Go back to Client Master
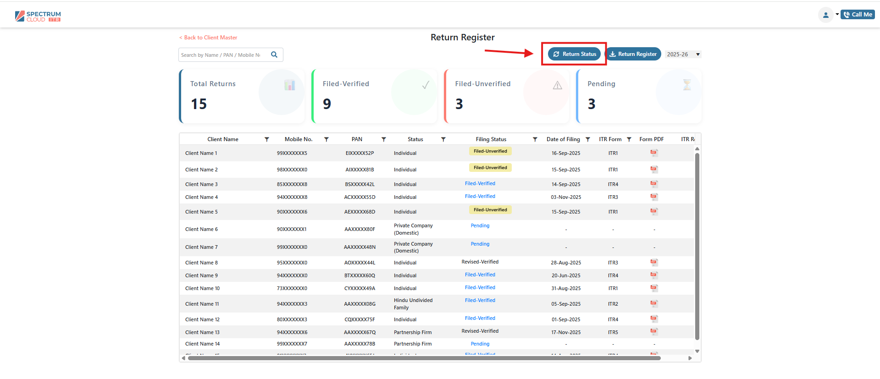Viewport: 880px width, 379px height. point(209,38)
